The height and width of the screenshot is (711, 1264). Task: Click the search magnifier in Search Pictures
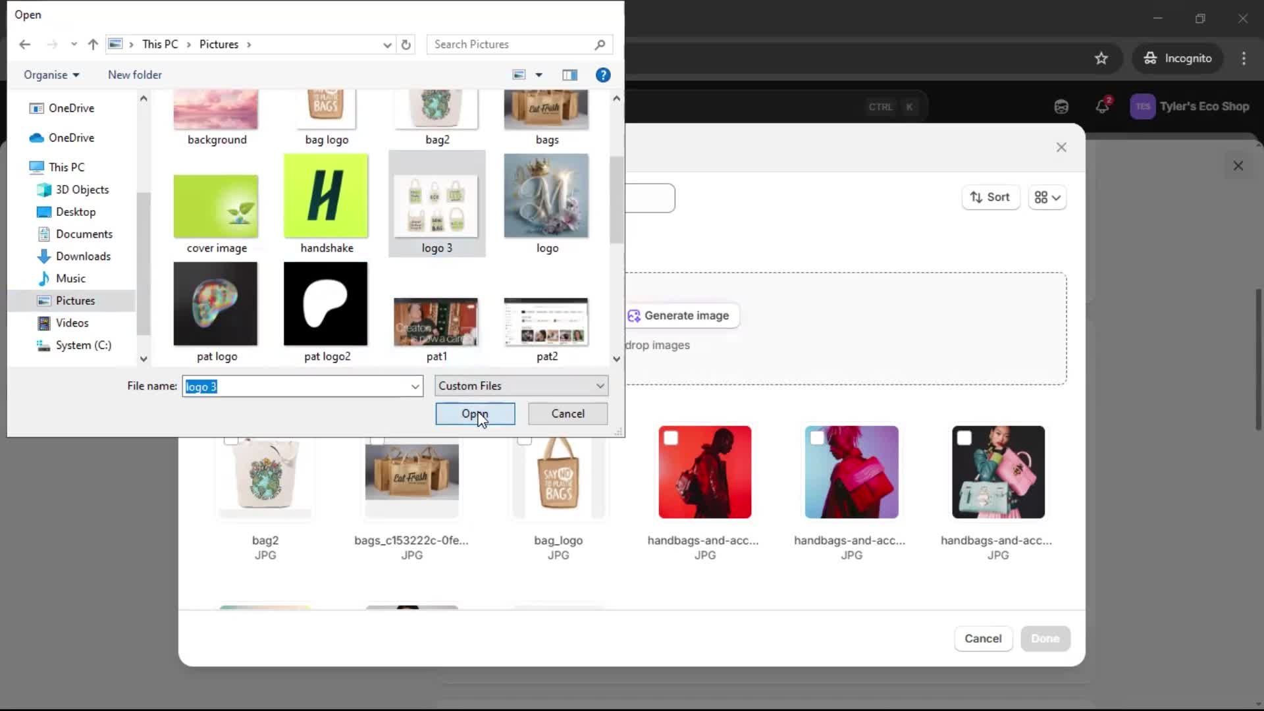point(600,44)
